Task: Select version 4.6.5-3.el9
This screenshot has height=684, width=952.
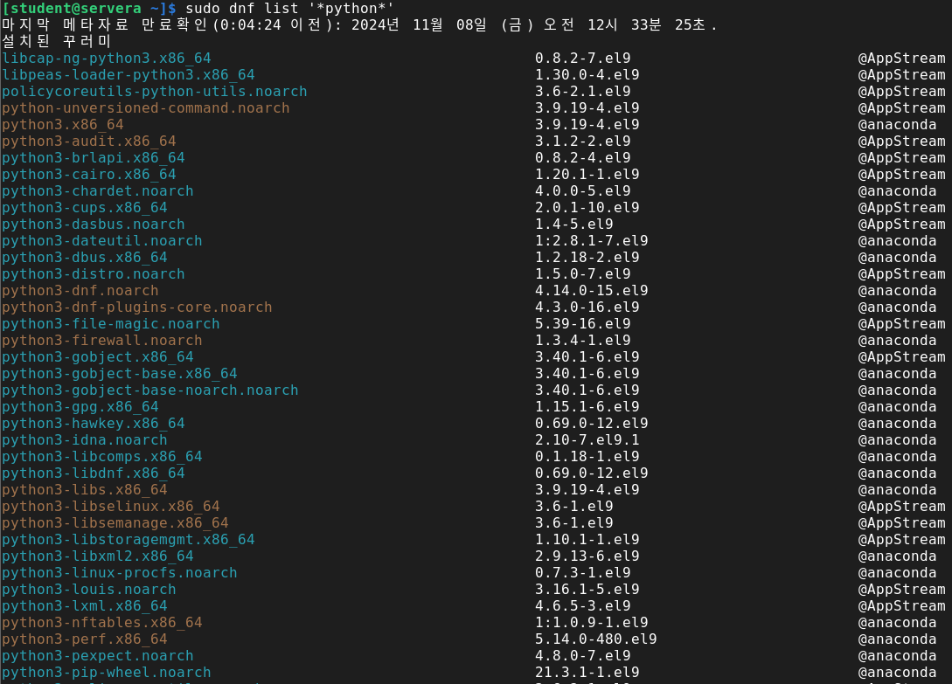Action: tap(583, 605)
